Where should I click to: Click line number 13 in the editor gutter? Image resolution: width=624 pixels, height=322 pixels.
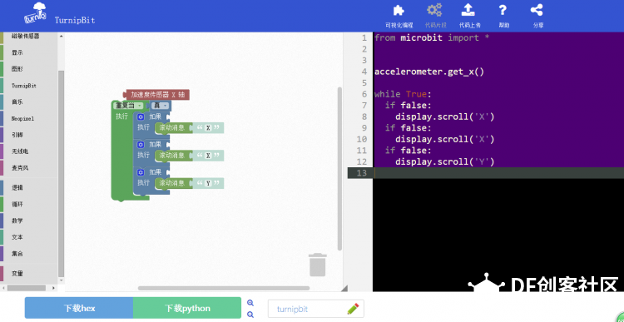tap(361, 173)
